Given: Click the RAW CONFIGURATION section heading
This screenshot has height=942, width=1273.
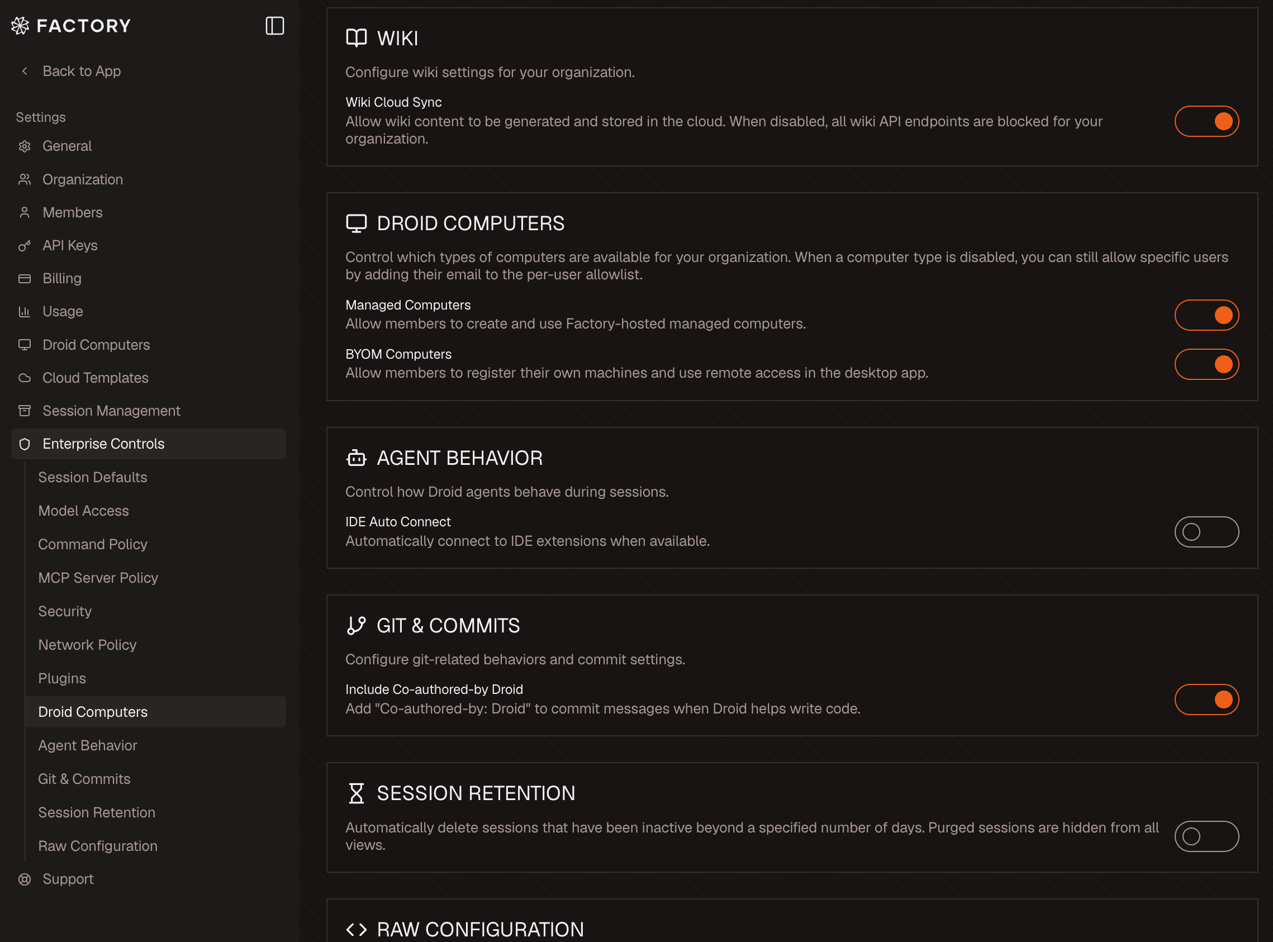Looking at the screenshot, I should click(x=480, y=930).
